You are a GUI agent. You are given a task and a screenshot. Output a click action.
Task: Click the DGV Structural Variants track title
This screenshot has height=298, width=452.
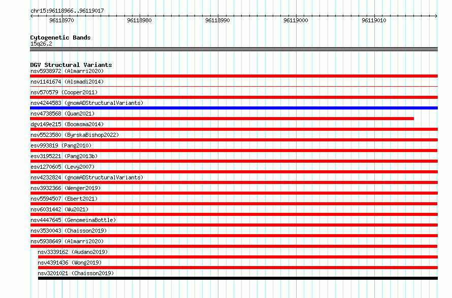click(x=71, y=65)
